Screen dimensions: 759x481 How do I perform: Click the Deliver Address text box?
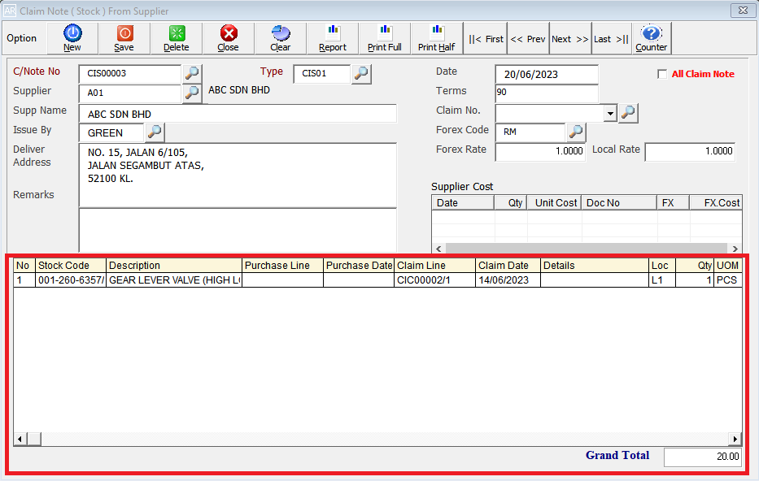[x=238, y=175]
